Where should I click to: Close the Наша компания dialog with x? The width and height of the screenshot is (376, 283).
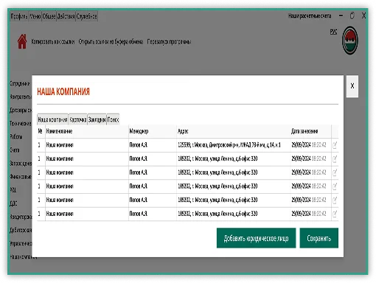coord(352,86)
